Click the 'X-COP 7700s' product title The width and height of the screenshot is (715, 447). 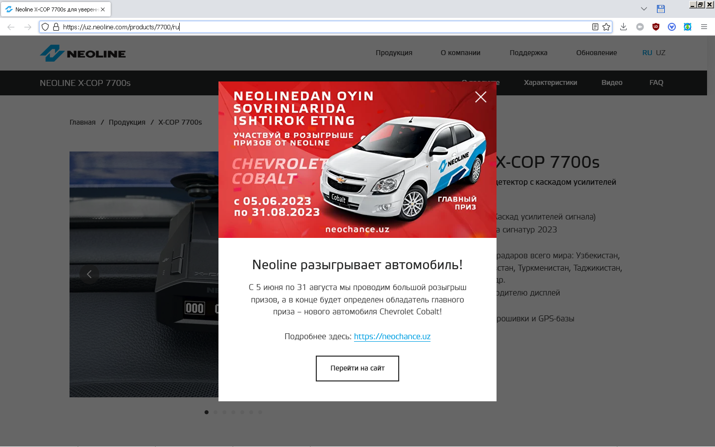coord(548,162)
